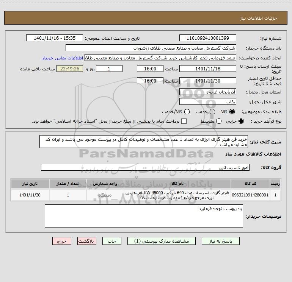Click the product name cell هیتر گازی تاسیسات
Image resolution: width=292 pixels, height=282 pixels.
coord(177,195)
